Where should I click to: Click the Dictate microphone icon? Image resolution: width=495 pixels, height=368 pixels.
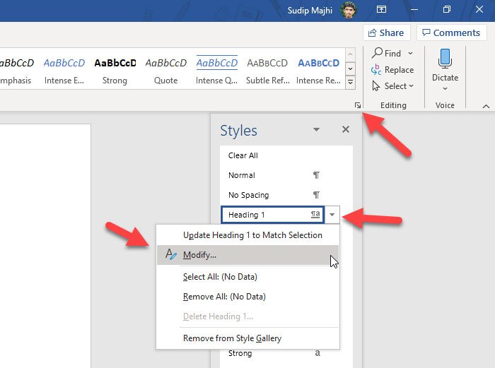(x=445, y=59)
